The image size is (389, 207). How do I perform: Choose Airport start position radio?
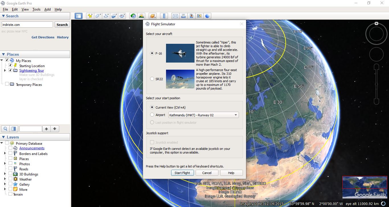(x=152, y=115)
